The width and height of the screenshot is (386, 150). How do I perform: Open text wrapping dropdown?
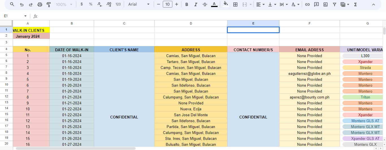pos(284,5)
